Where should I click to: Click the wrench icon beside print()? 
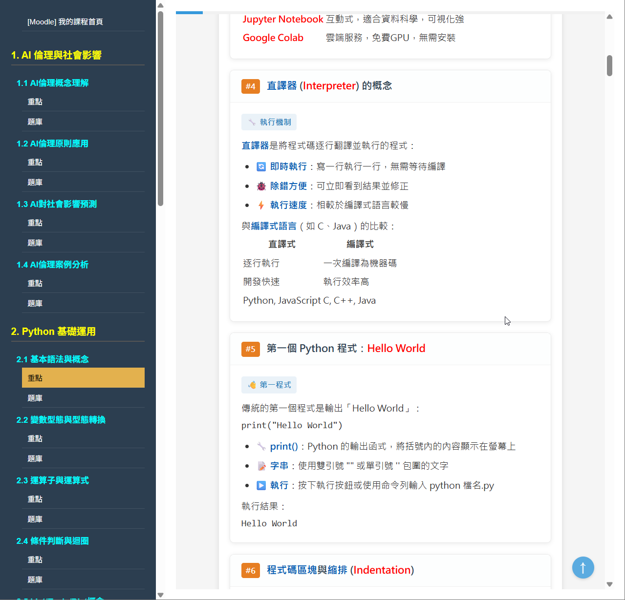click(261, 446)
